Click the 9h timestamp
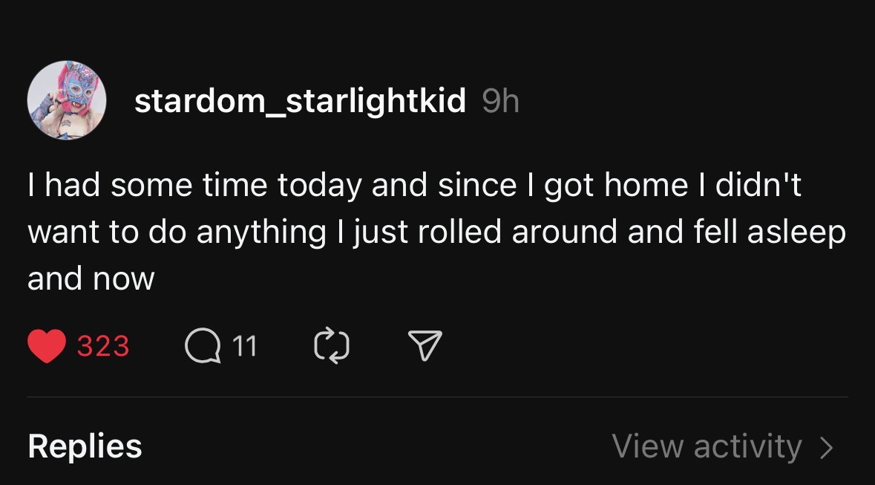Image resolution: width=875 pixels, height=485 pixels. (x=500, y=101)
